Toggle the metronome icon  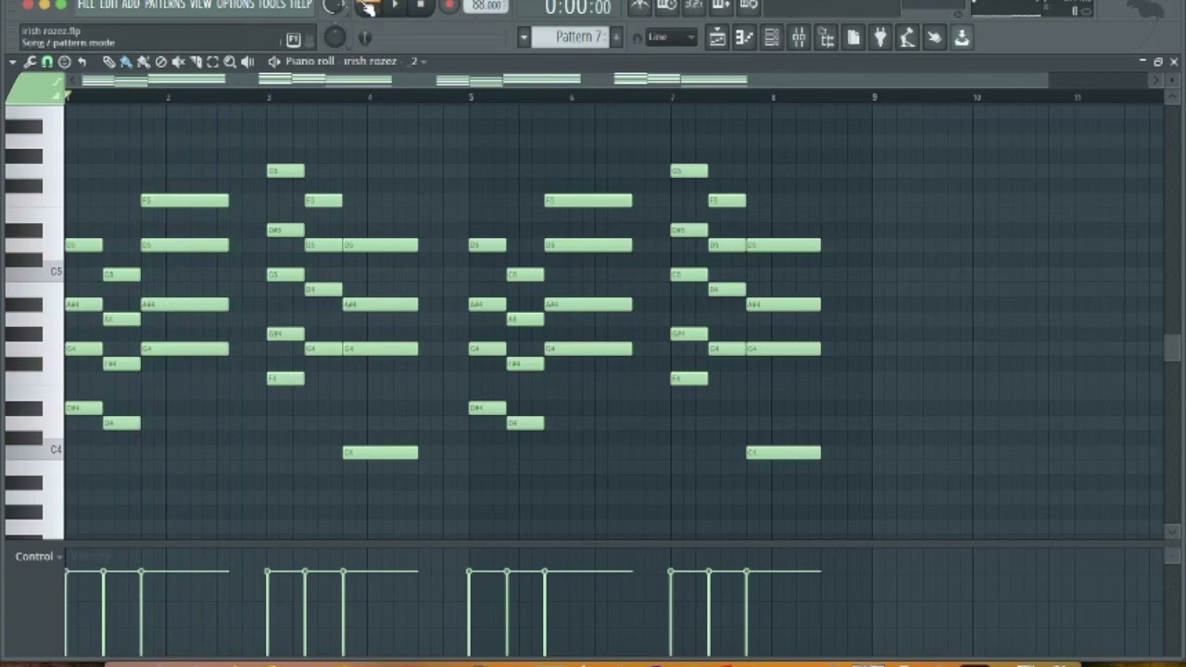coord(639,6)
